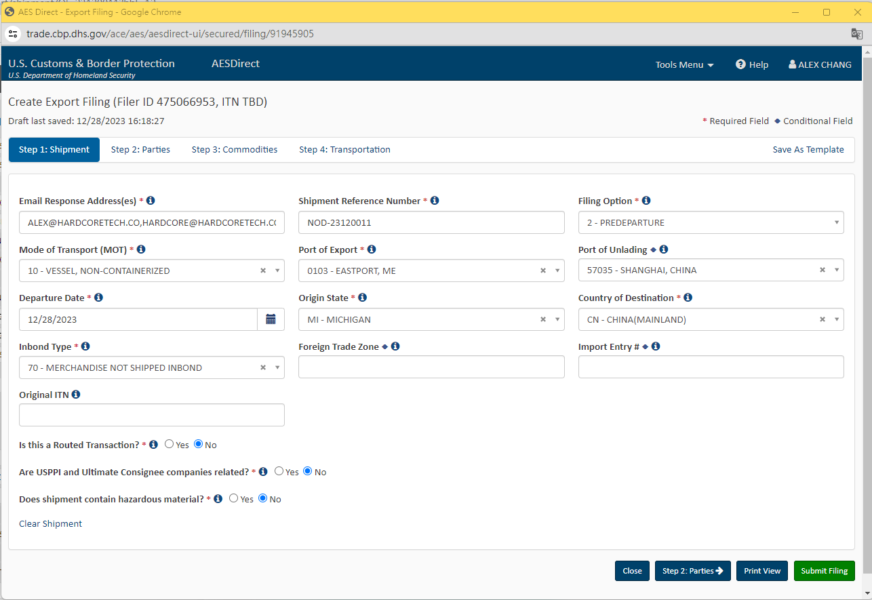View info icon beside Filing Option
Screen dimensions: 872x600
point(646,200)
